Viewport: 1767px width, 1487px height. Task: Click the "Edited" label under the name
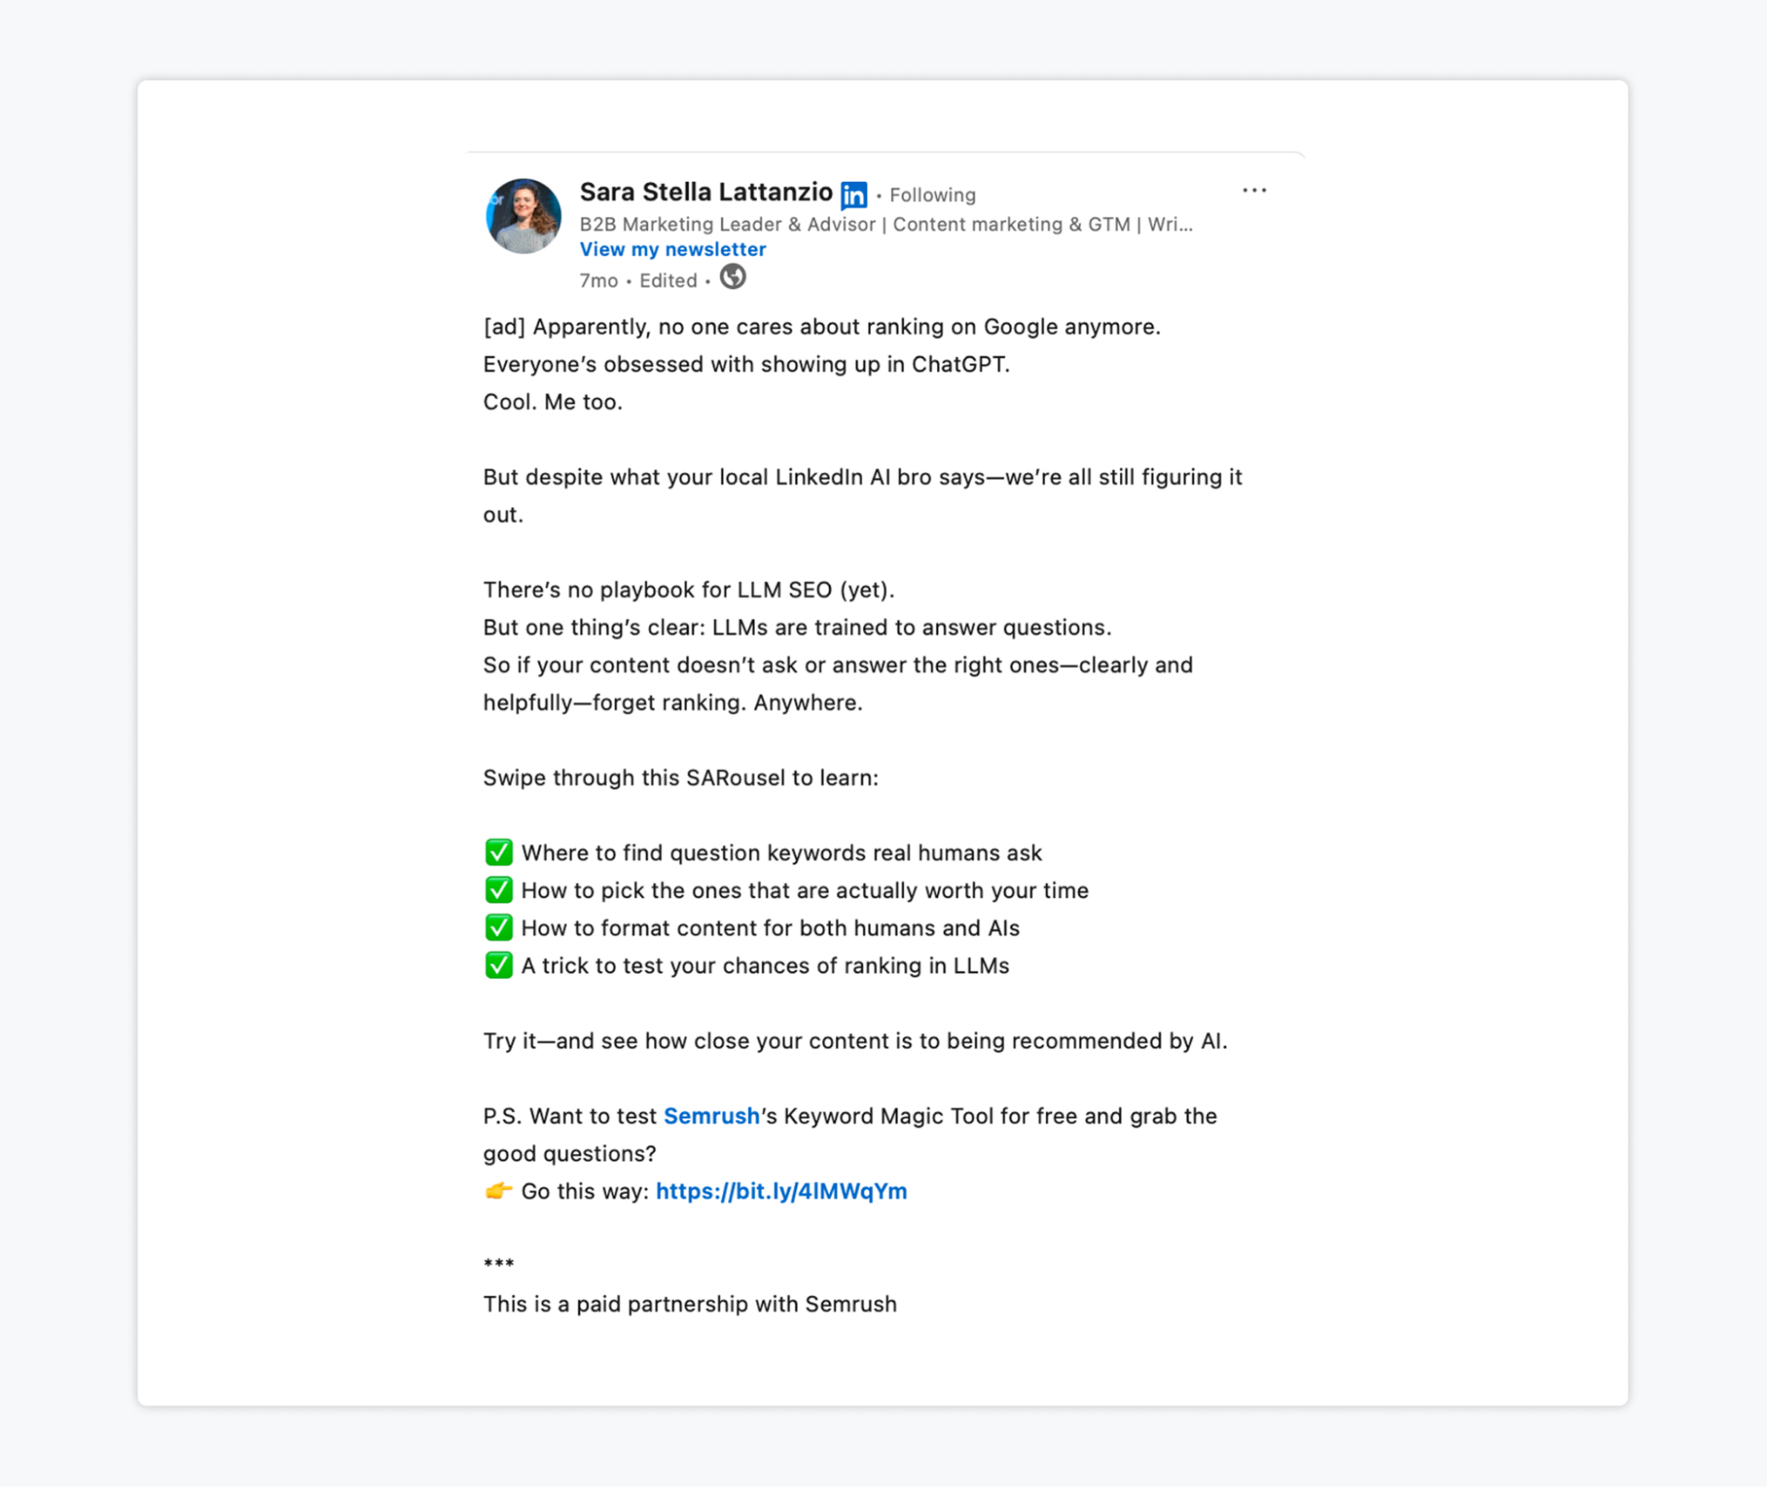coord(667,281)
